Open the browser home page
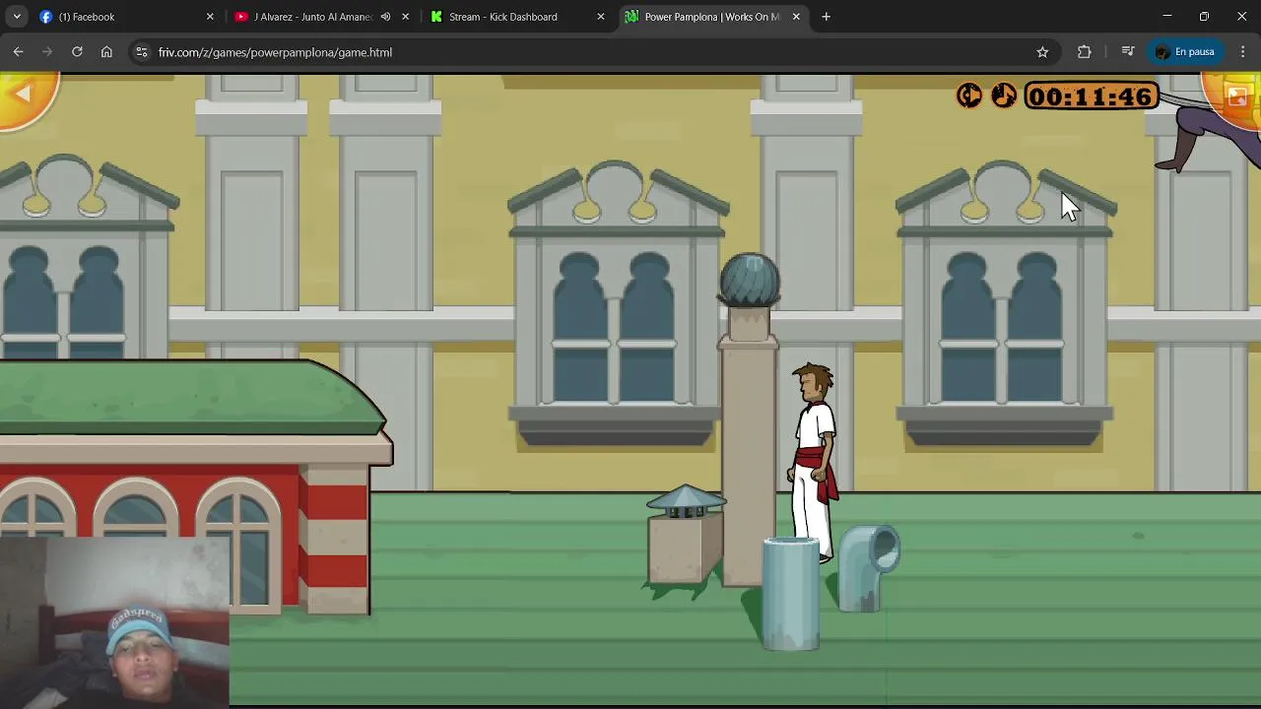 pyautogui.click(x=106, y=52)
